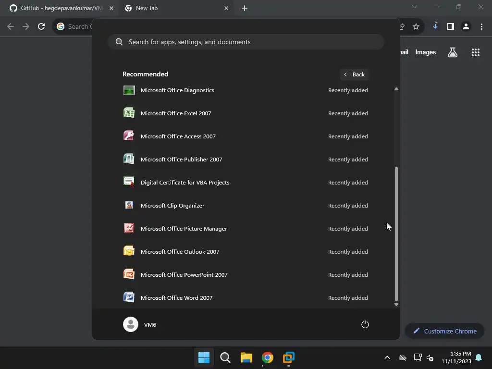Launch the Excel 2007 icon
The height and width of the screenshot is (369, 492).
(x=129, y=113)
